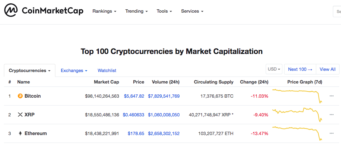Sort the table by Market Cap header
341x145 pixels.
(x=106, y=82)
